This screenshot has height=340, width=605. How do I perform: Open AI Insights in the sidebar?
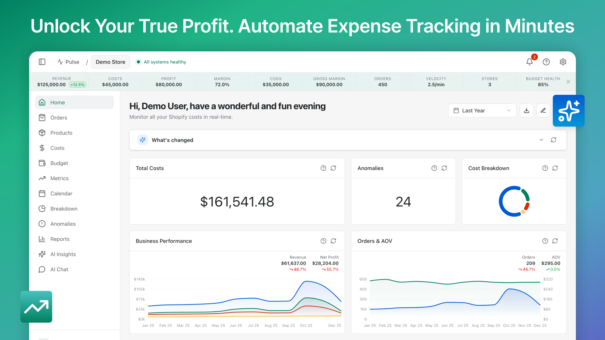pyautogui.click(x=63, y=254)
